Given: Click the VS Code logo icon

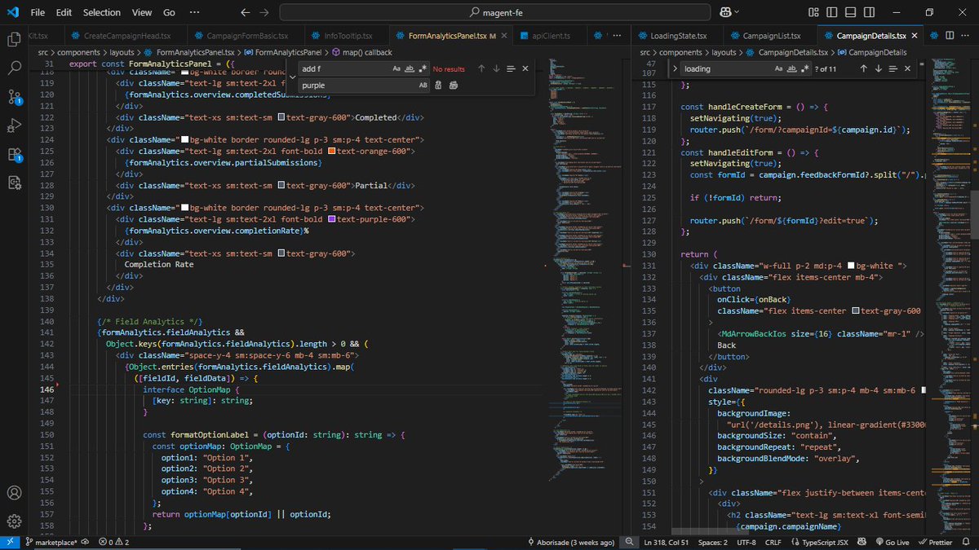Looking at the screenshot, I should click(12, 12).
